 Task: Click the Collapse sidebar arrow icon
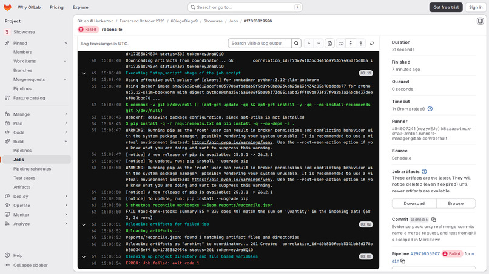[x=7, y=265]
